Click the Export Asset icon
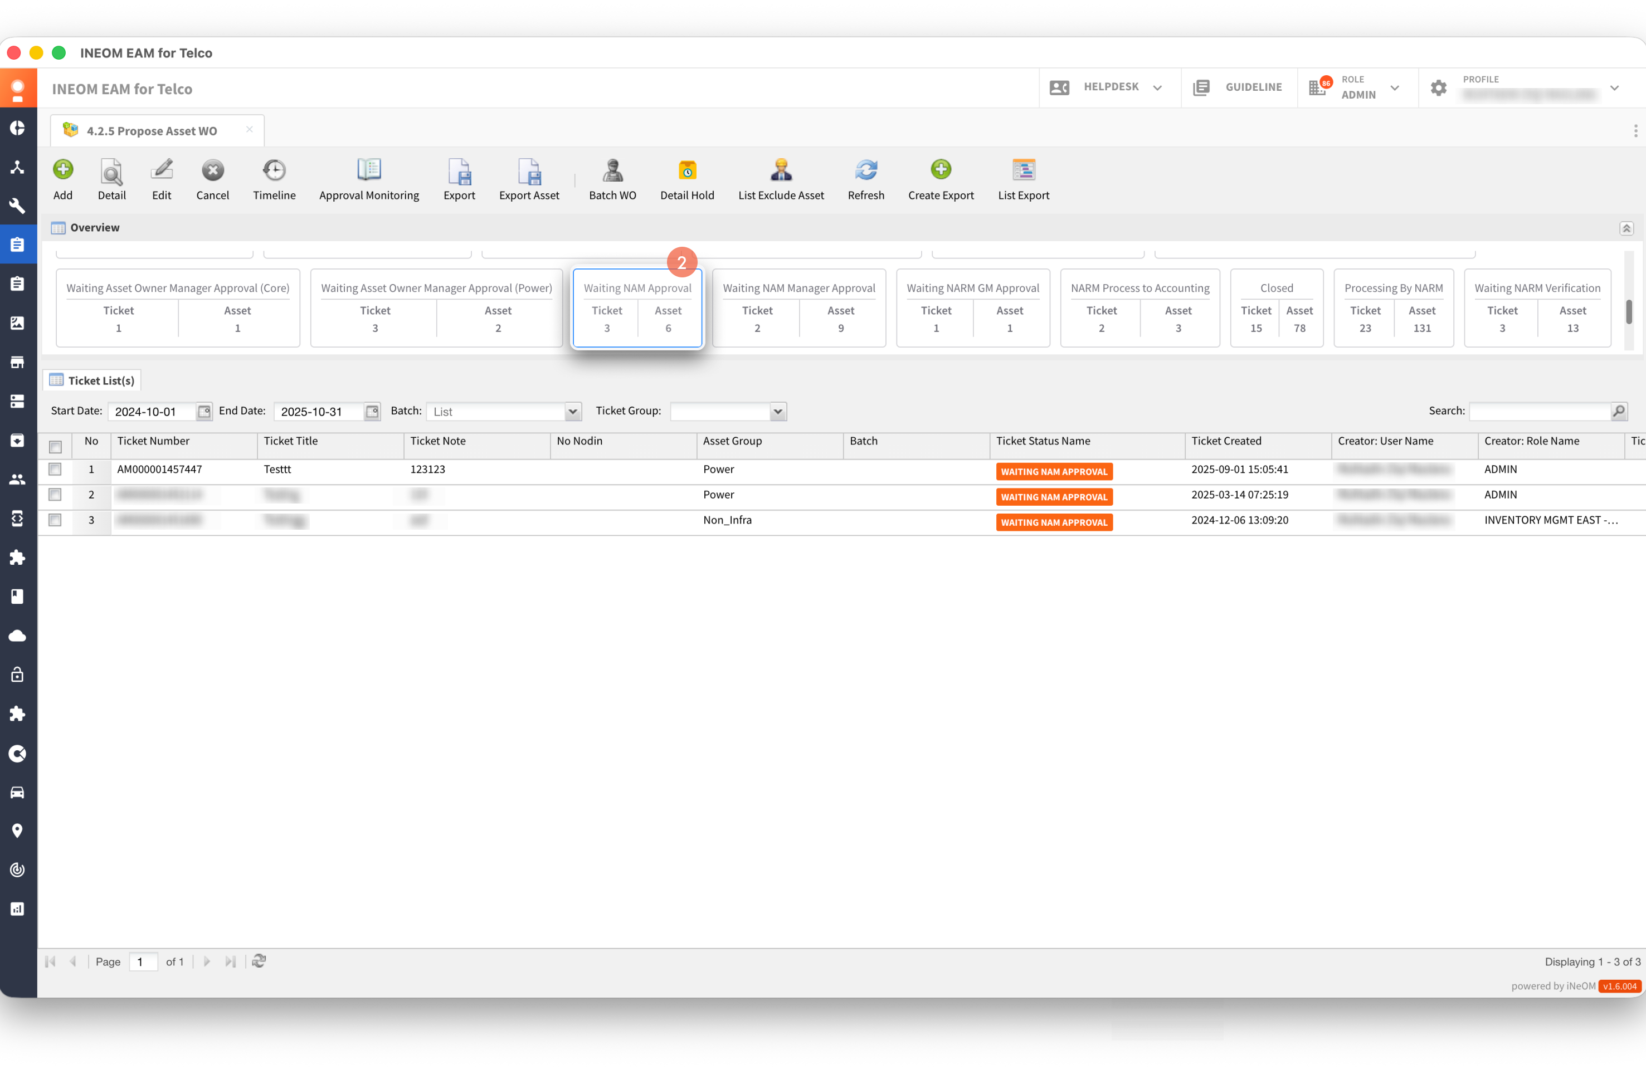1646x1070 pixels. pyautogui.click(x=529, y=170)
